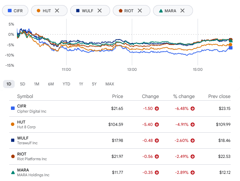Select the 5Y time range tab

tap(94, 84)
